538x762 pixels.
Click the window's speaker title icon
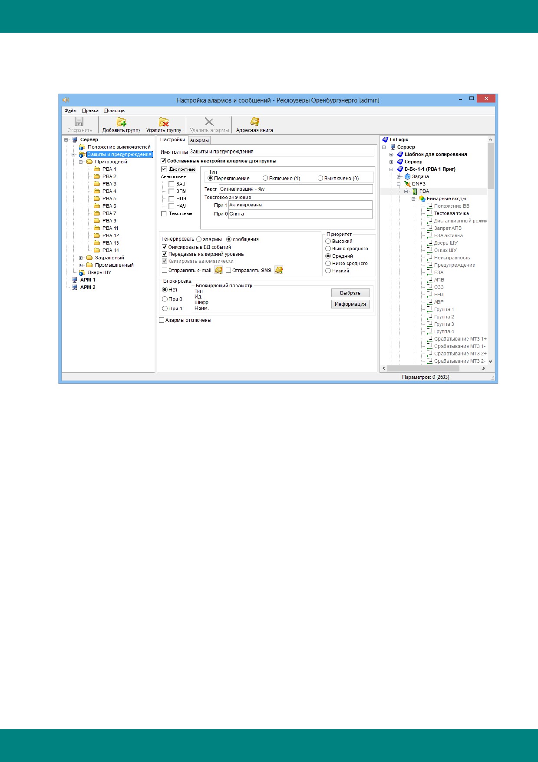click(x=66, y=100)
